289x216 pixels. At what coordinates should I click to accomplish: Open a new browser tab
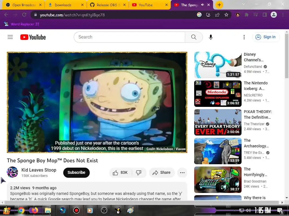click(219, 5)
